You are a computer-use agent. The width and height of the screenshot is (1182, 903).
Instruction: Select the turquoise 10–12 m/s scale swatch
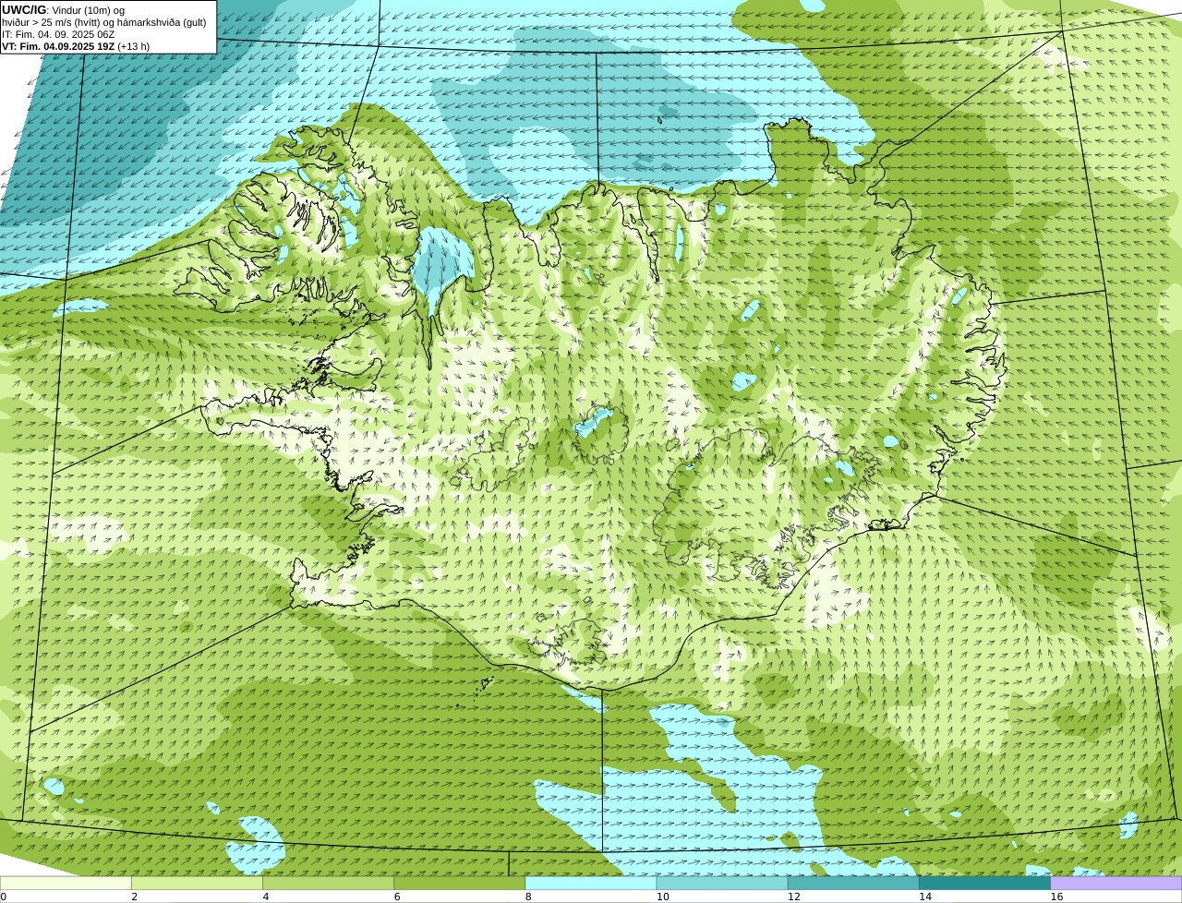[x=722, y=883]
